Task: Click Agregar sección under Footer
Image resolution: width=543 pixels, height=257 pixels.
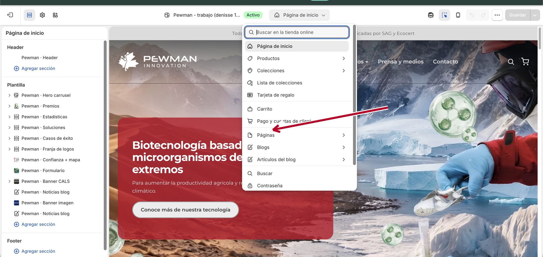Action: click(34, 251)
